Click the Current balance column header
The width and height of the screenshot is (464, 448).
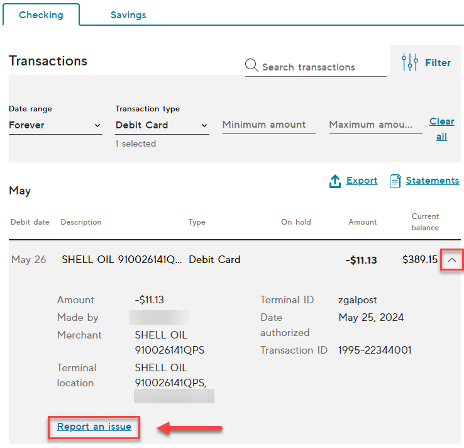tap(425, 221)
